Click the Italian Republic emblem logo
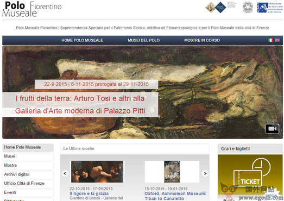 248,8
